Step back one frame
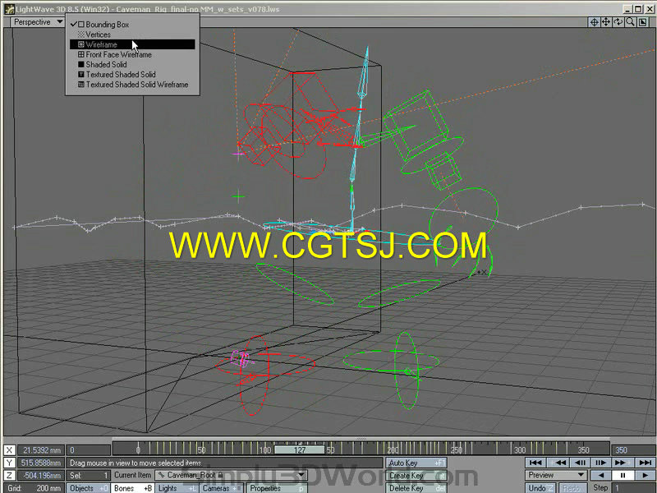This screenshot has height=493, width=657. pyautogui.click(x=580, y=463)
